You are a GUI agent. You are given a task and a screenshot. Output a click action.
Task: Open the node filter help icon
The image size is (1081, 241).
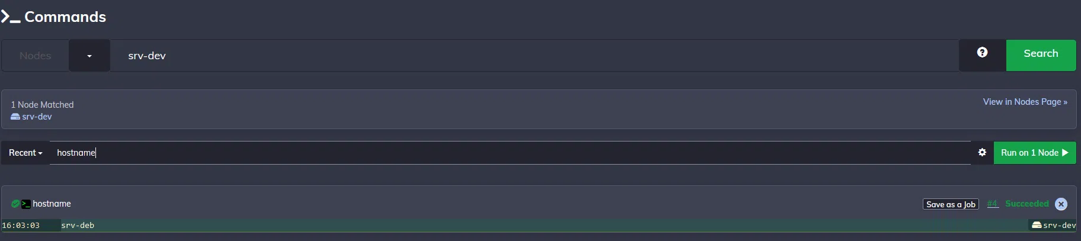(982, 53)
